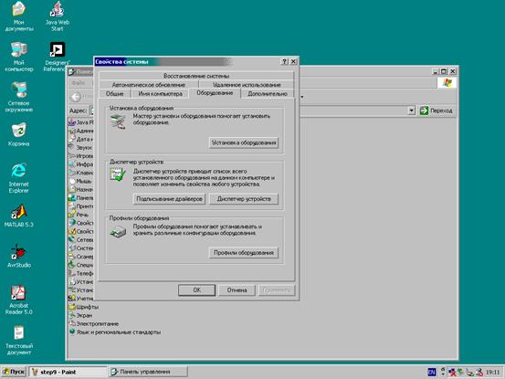The width and height of the screenshot is (505, 379).
Task: Switch to the Дополнительно tab
Action: coord(268,94)
